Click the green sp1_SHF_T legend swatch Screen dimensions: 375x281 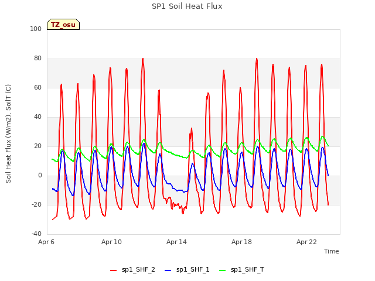[223, 270]
